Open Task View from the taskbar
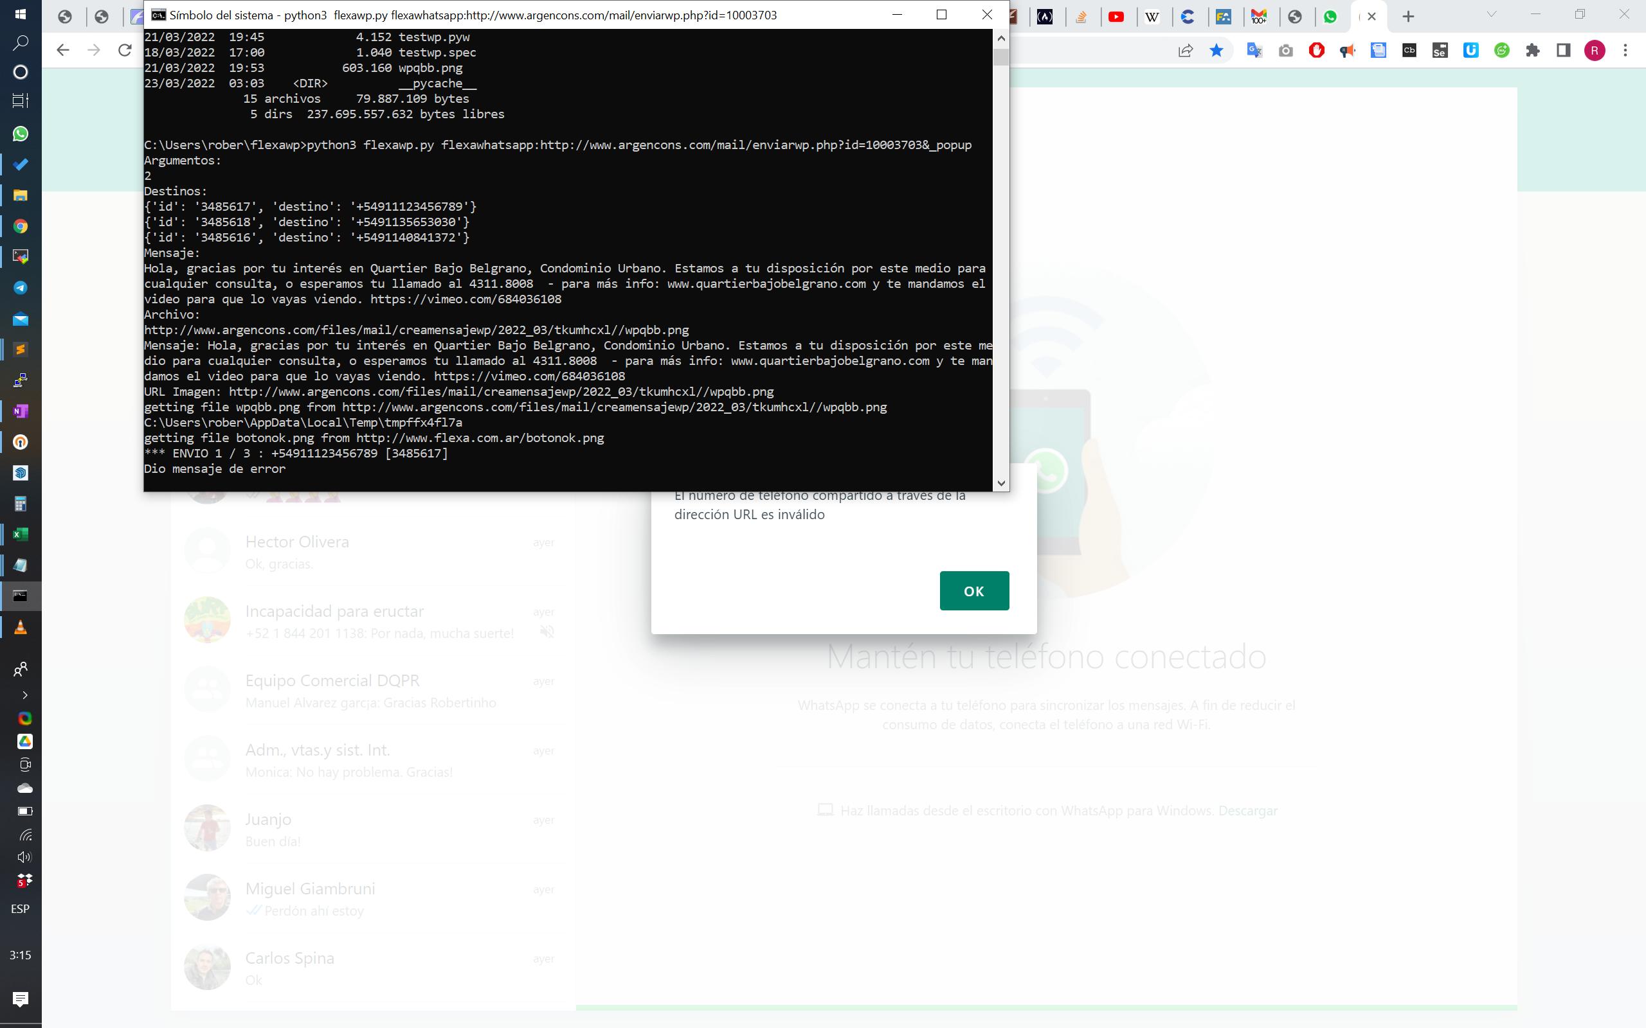Image resolution: width=1646 pixels, height=1028 pixels. [21, 102]
